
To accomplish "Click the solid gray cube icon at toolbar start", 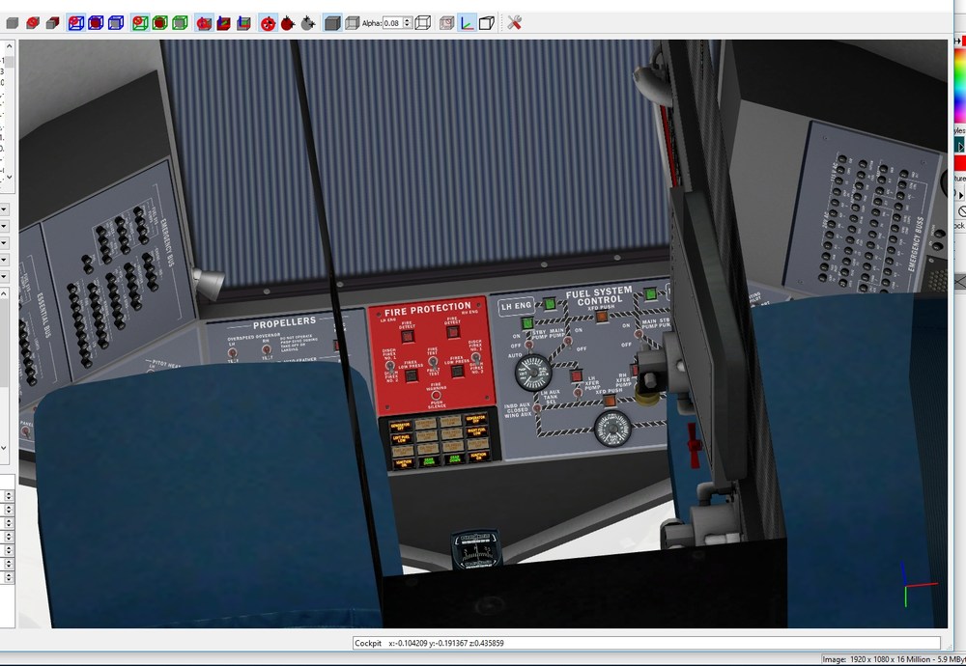I will pyautogui.click(x=13, y=23).
